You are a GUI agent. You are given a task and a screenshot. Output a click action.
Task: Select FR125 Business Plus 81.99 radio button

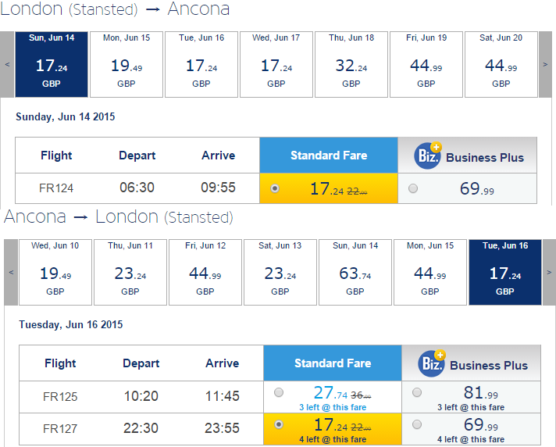tap(417, 392)
